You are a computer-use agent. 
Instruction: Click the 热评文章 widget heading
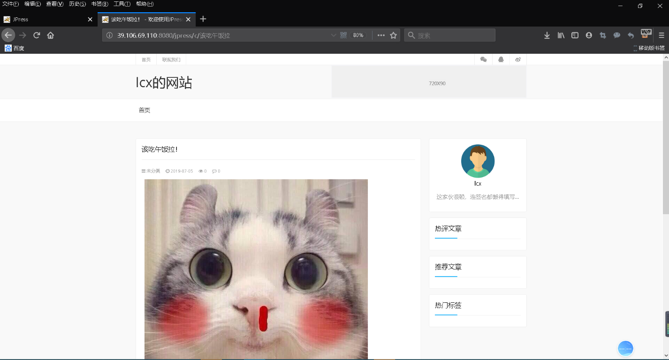coord(448,229)
